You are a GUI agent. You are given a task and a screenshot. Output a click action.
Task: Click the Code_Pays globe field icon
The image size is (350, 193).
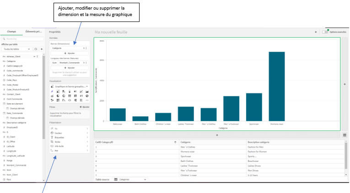(4, 80)
